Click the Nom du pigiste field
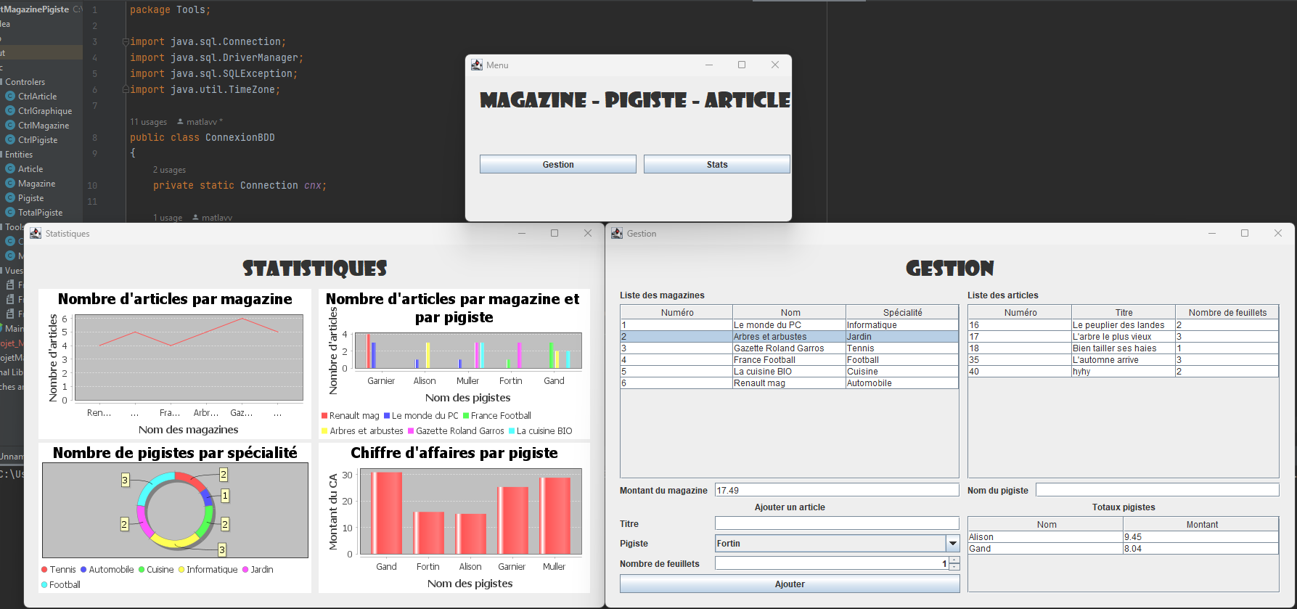 [x=1157, y=490]
